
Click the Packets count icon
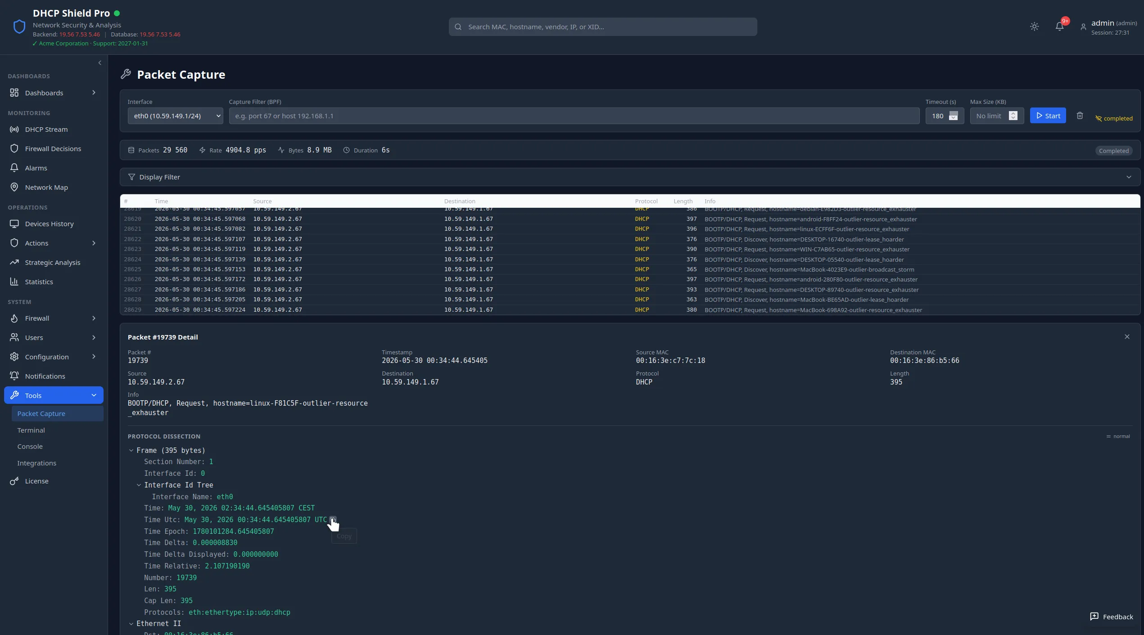click(x=131, y=150)
